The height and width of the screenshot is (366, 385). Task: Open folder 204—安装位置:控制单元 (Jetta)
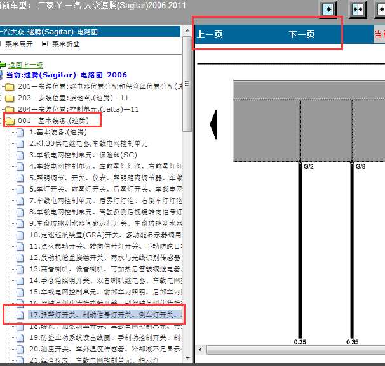[78, 109]
